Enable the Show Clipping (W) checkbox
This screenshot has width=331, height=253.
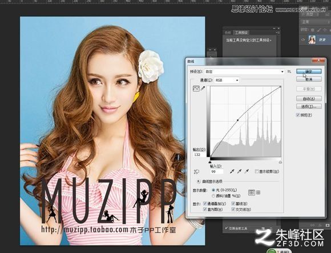256,171
